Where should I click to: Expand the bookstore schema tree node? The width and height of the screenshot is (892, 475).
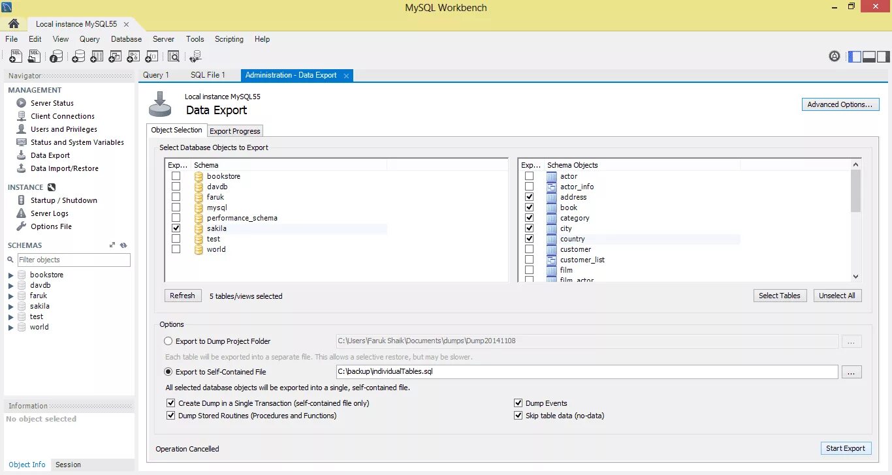click(10, 275)
